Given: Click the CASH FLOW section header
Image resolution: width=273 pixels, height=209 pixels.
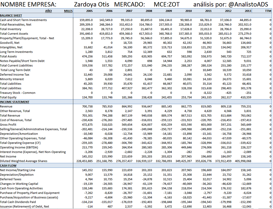Looking at the screenshot, I should (x=8, y=166).
